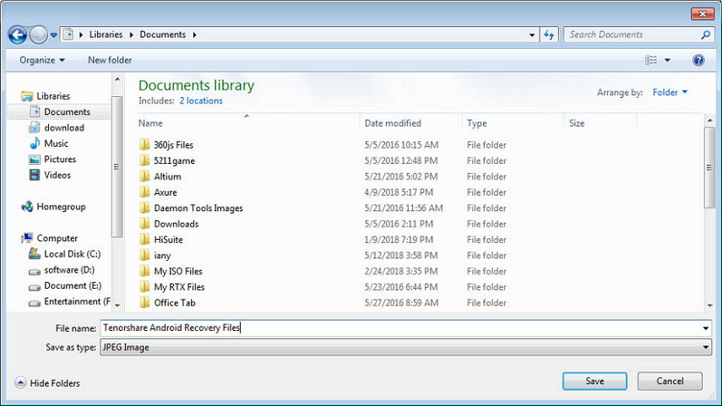The width and height of the screenshot is (722, 406).
Task: Click file list scrollbar up arrow
Action: tap(709, 120)
